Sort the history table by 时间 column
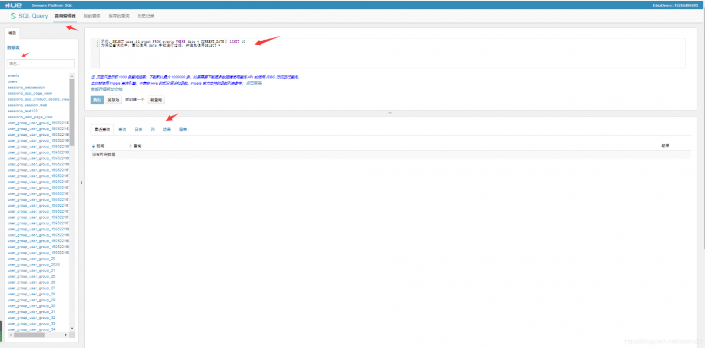This screenshot has width=705, height=348. click(99, 146)
